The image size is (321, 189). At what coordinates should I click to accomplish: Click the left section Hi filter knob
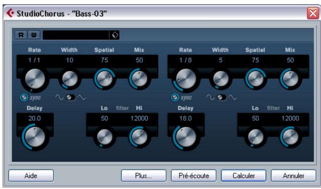[x=139, y=137]
